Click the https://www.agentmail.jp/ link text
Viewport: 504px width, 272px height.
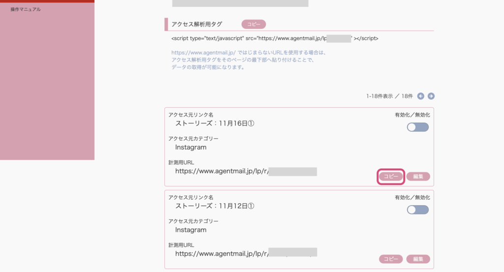pos(203,53)
